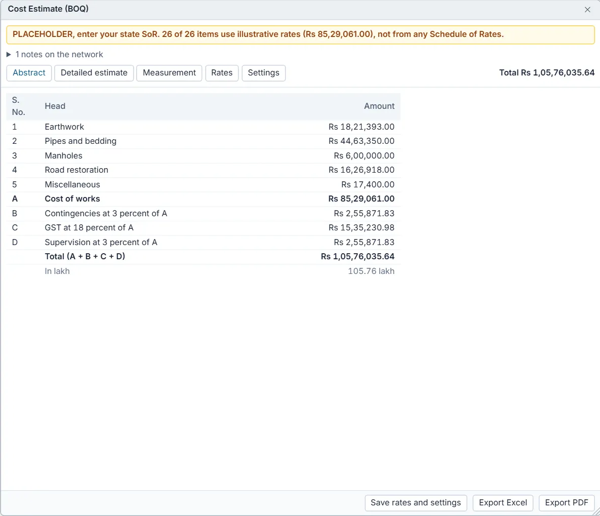This screenshot has height=516, width=600.
Task: Click the amount Rs 44,63,350.00
Action: 361,141
